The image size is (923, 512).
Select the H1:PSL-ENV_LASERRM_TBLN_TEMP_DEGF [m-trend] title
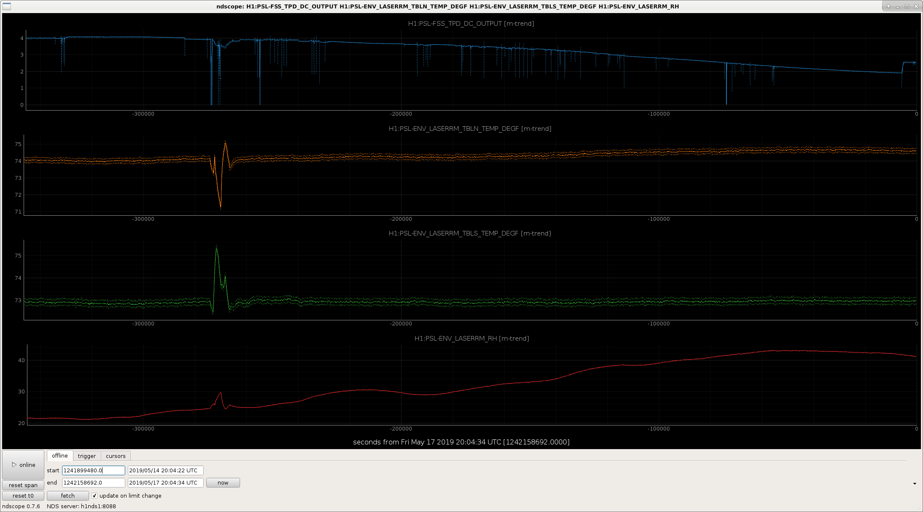pyautogui.click(x=470, y=129)
